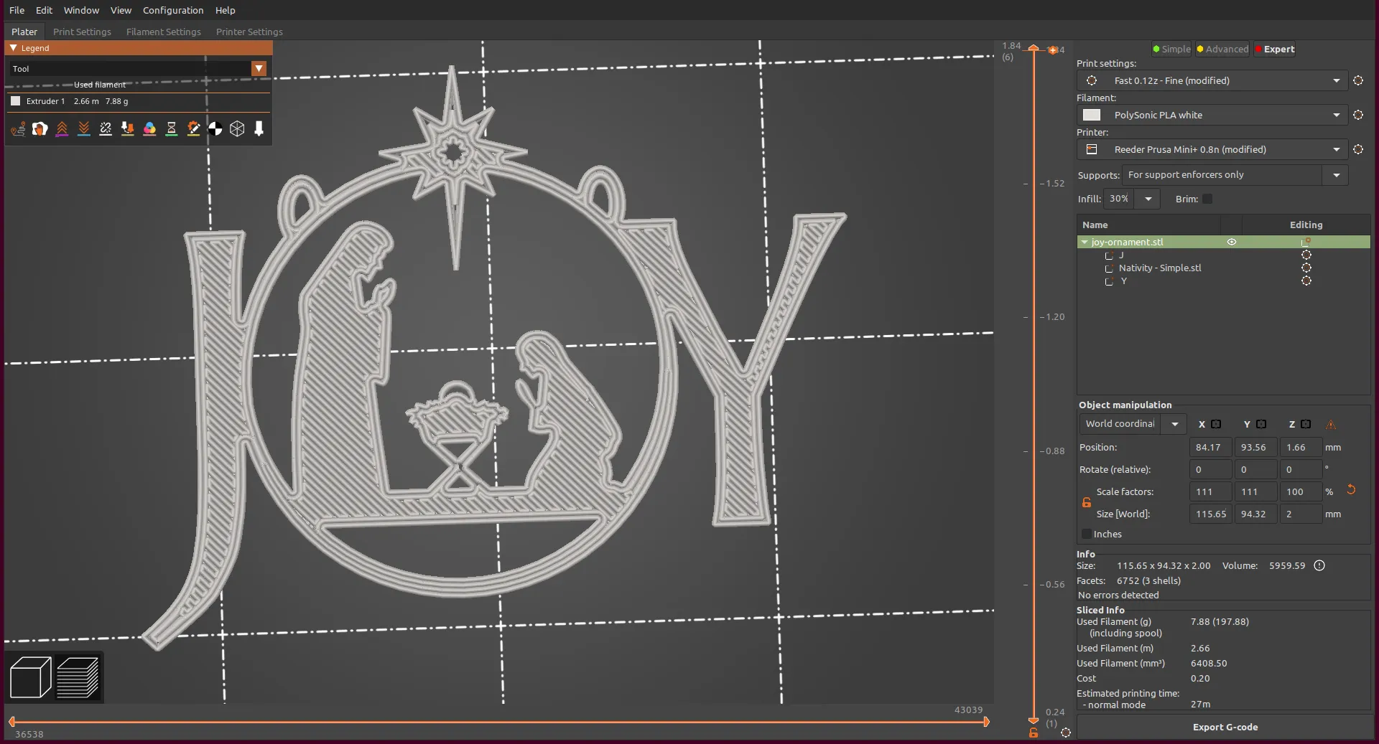Image resolution: width=1379 pixels, height=744 pixels.
Task: Open the Supports dropdown
Action: coord(1336,175)
